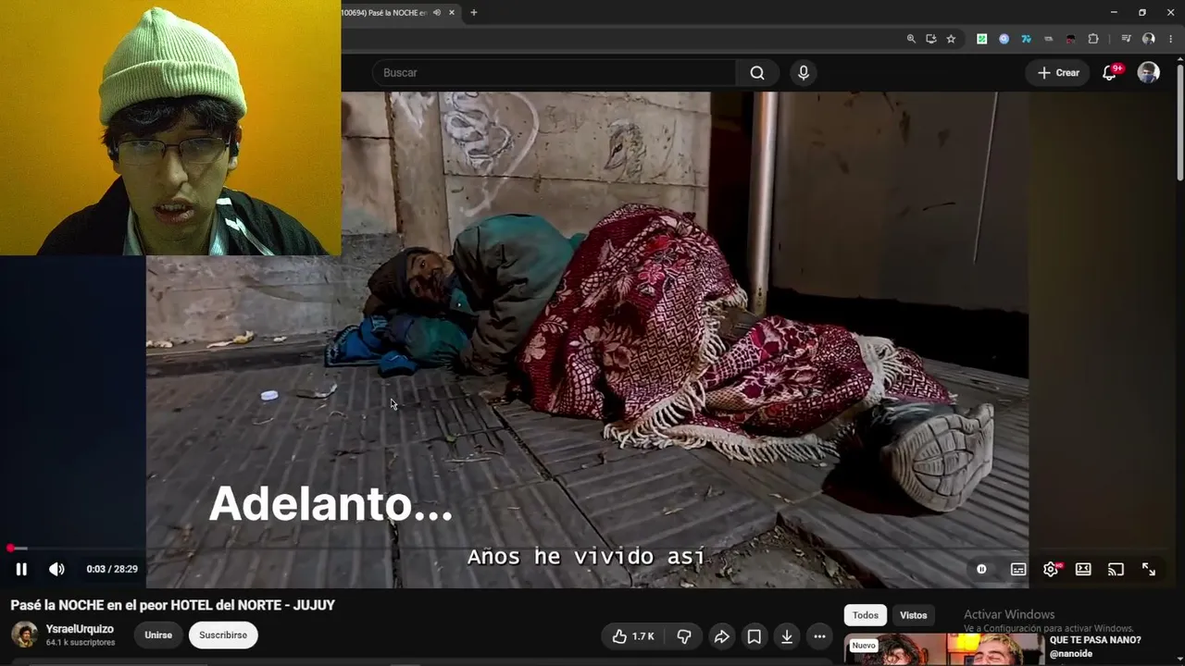Enter fullscreen mode on the player
The image size is (1185, 666).
1149,569
